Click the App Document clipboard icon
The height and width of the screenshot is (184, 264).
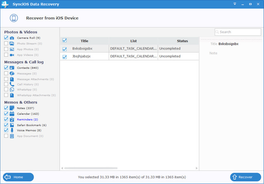[12, 136]
